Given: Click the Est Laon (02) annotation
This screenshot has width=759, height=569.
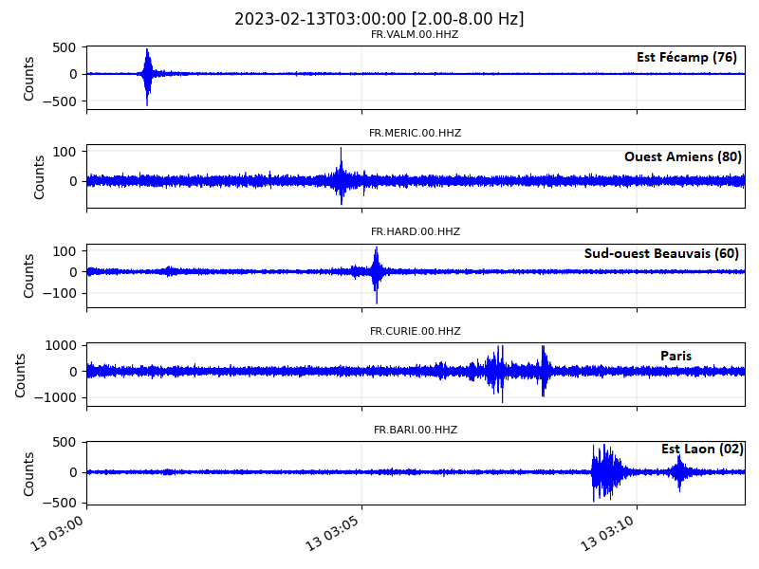Looking at the screenshot, I should (702, 449).
